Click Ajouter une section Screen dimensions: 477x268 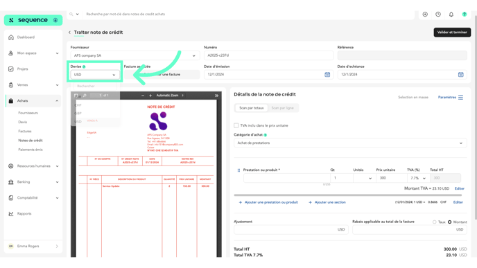(x=327, y=202)
